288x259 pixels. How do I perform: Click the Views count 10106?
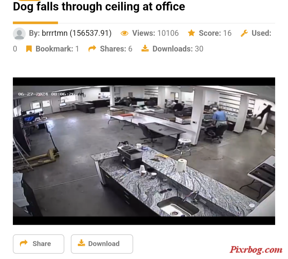click(168, 33)
